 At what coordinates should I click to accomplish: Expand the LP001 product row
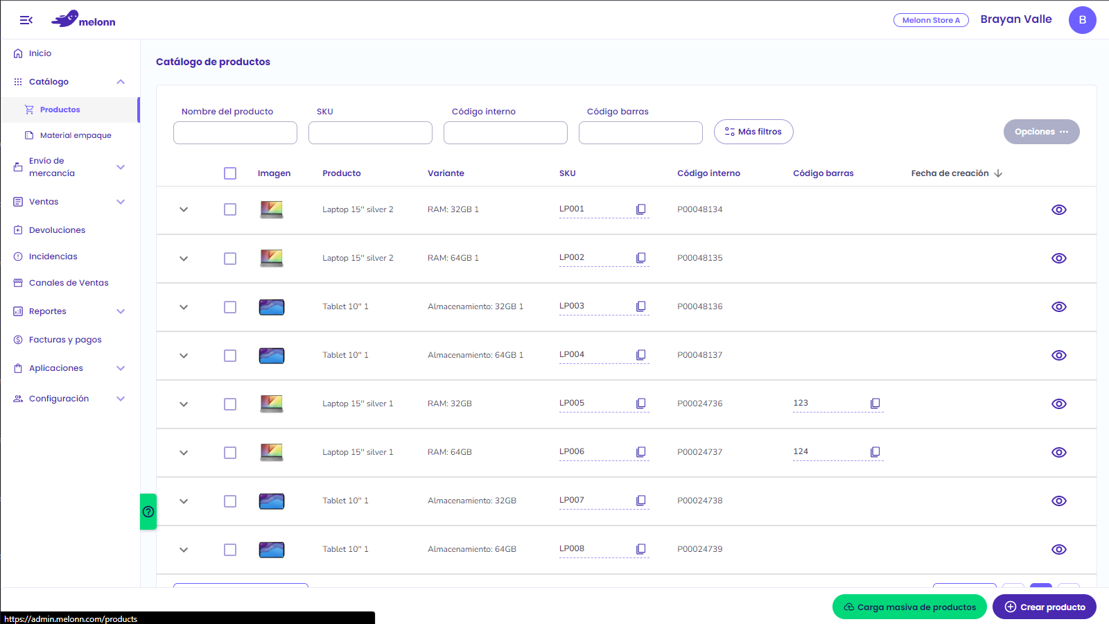point(184,209)
